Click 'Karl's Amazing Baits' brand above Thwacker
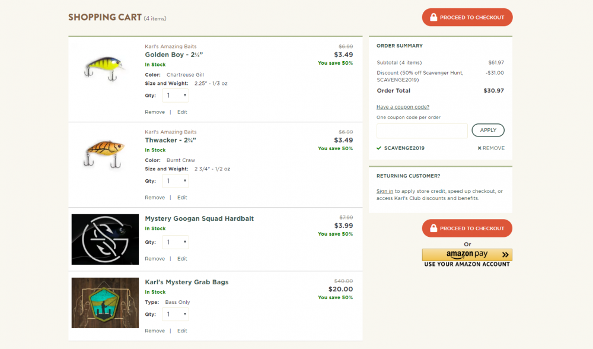The image size is (593, 349). (171, 132)
